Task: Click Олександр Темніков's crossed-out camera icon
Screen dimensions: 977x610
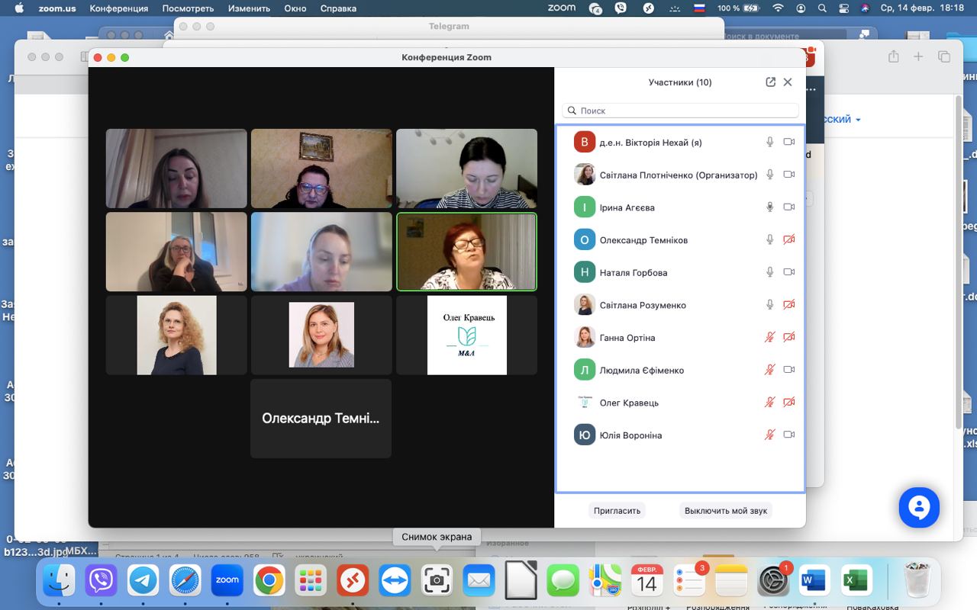Action: coord(789,239)
